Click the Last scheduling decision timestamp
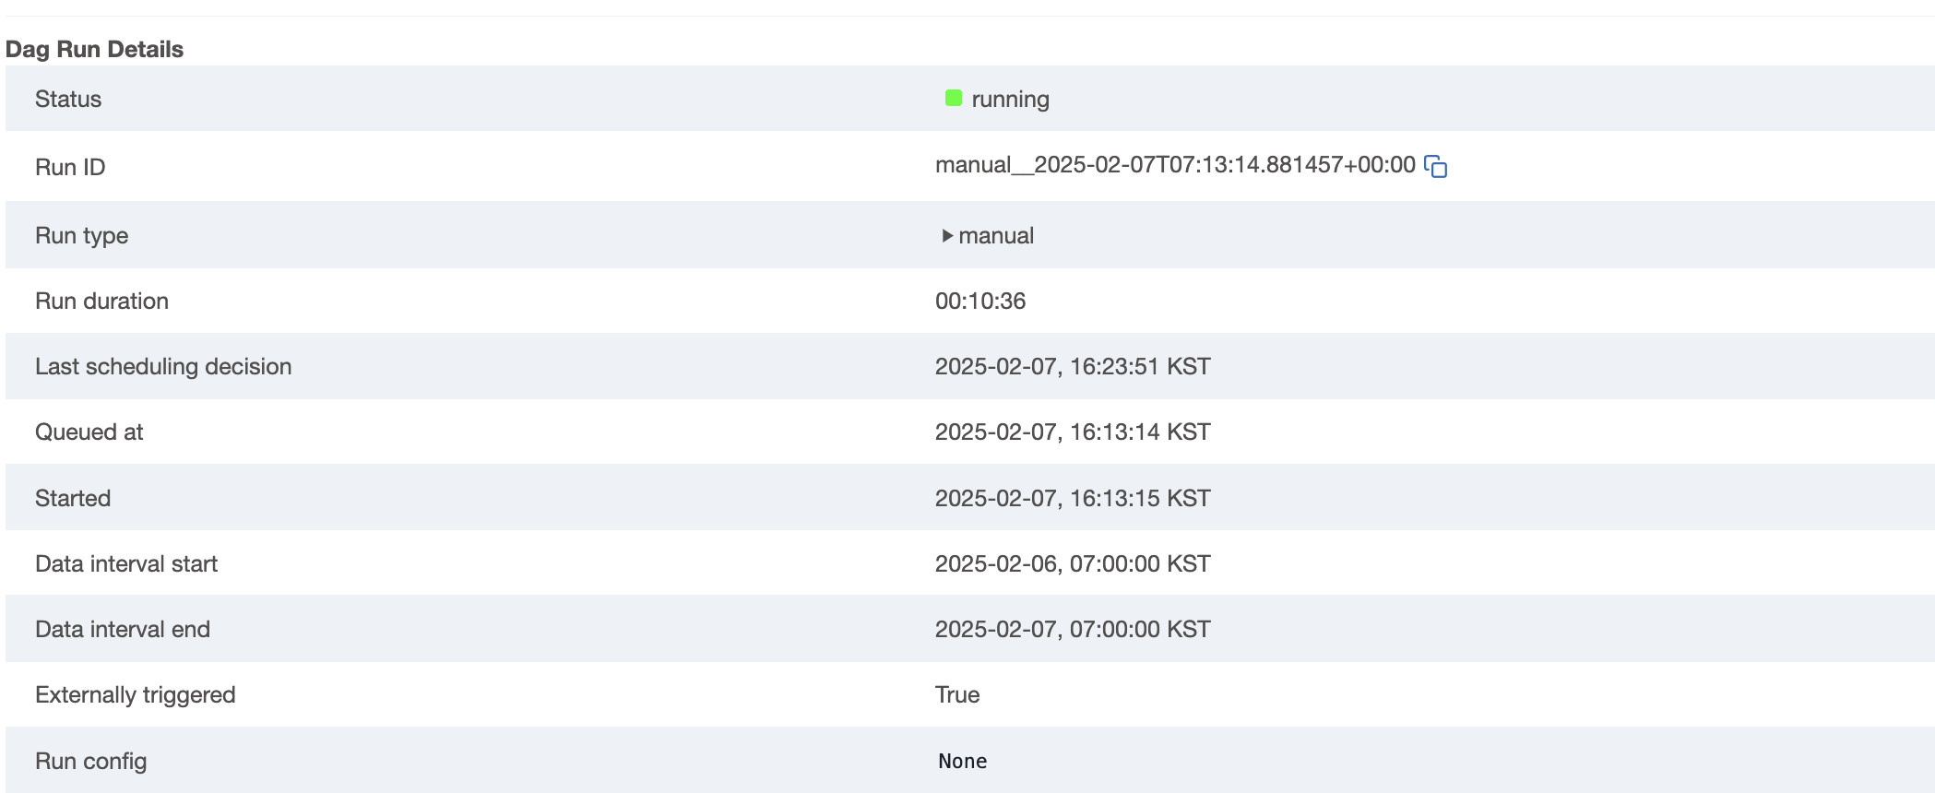 pyautogui.click(x=1072, y=367)
